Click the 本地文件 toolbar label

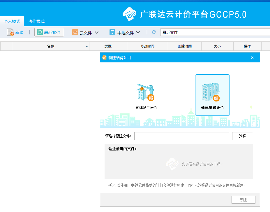pyautogui.click(x=126, y=33)
